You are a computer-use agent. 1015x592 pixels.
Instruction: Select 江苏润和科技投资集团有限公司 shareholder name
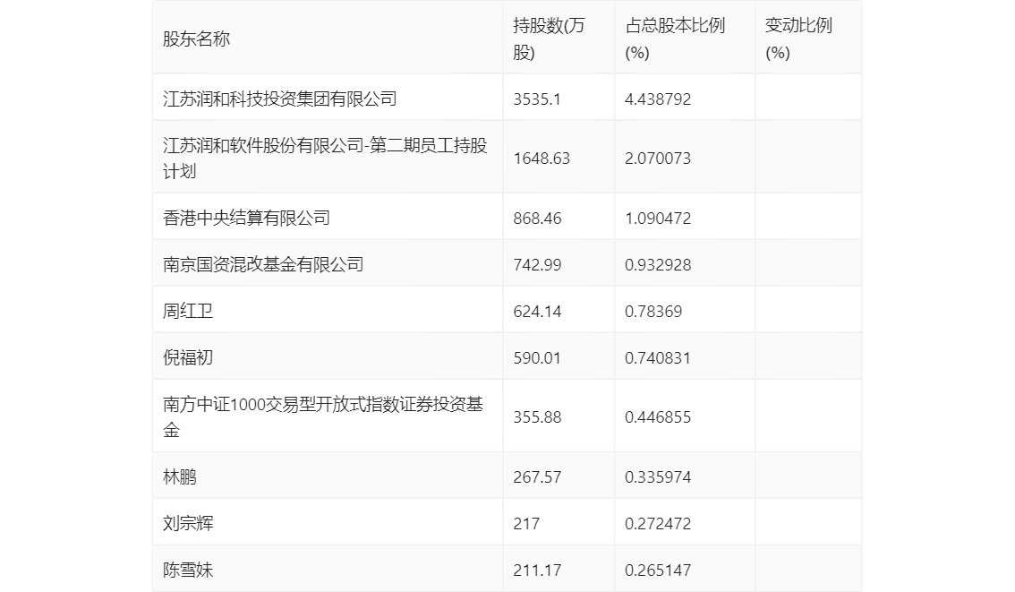pos(279,99)
